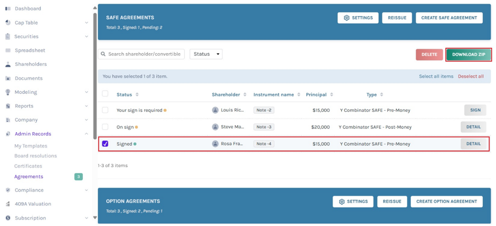Click Select all items link

[x=436, y=76]
